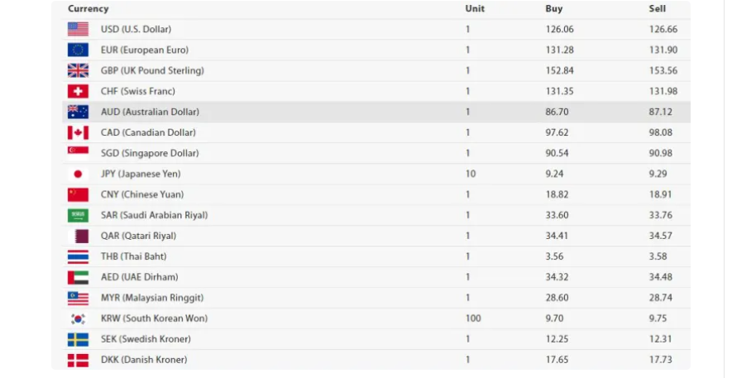Click the Buy column header
This screenshot has width=732, height=378.
pos(553,8)
